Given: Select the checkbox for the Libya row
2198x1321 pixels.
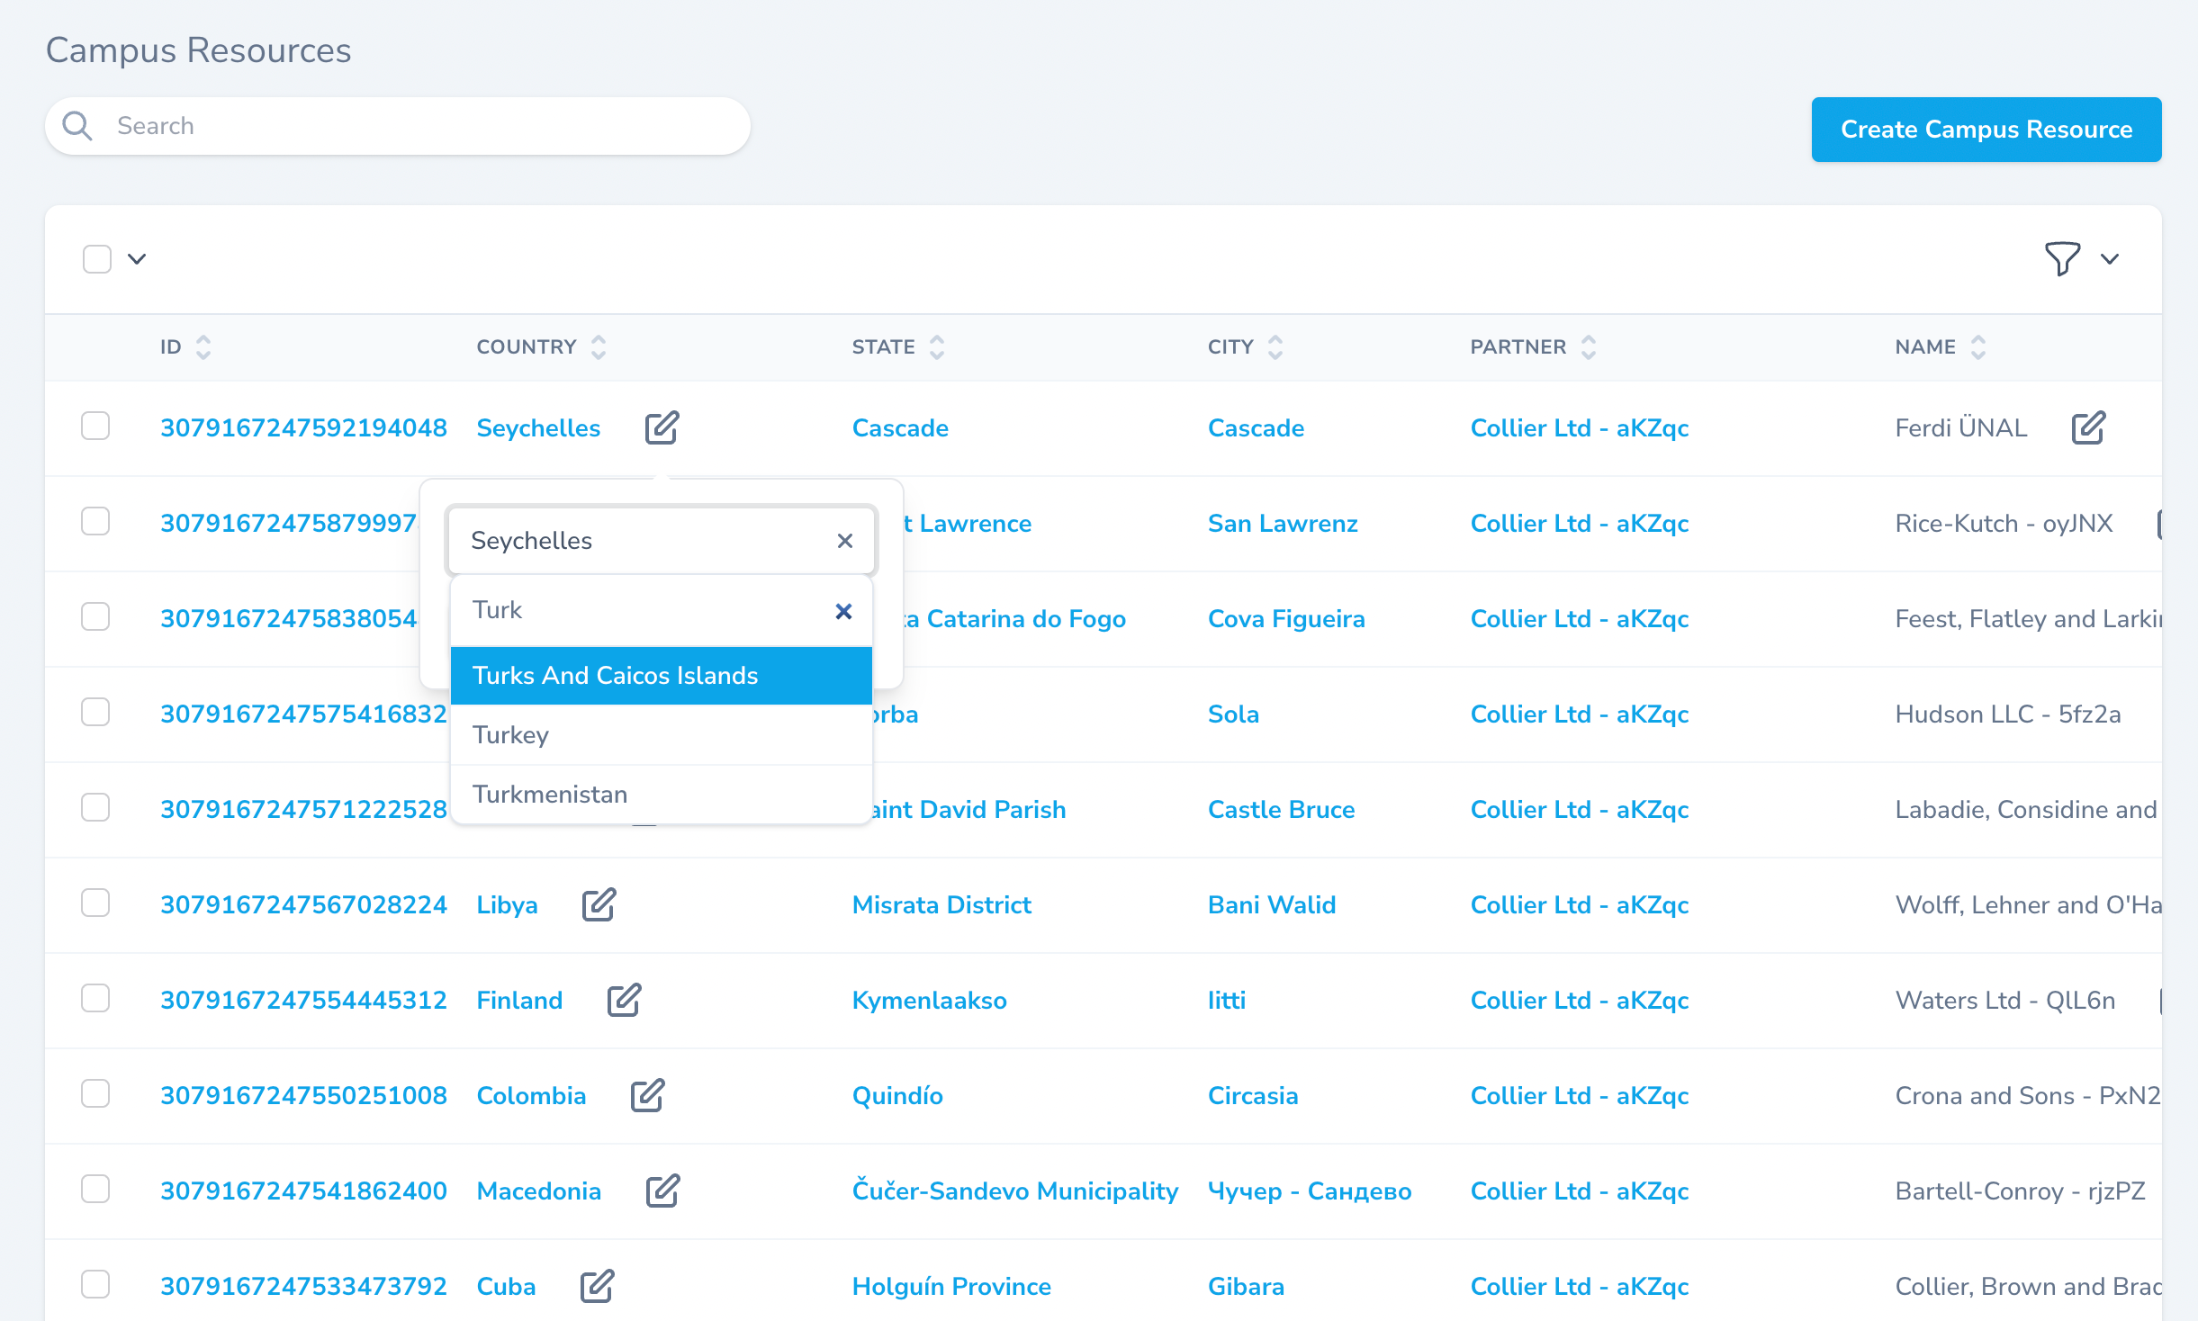Looking at the screenshot, I should [x=95, y=903].
